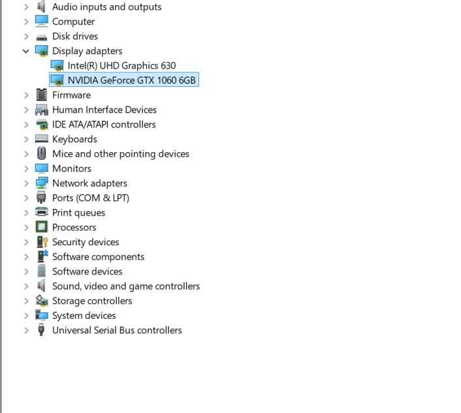Expand the Software devices category
The height and width of the screenshot is (413, 461).
26,271
